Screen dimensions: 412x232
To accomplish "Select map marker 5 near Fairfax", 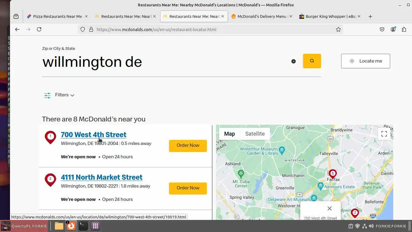I will point(333,174).
